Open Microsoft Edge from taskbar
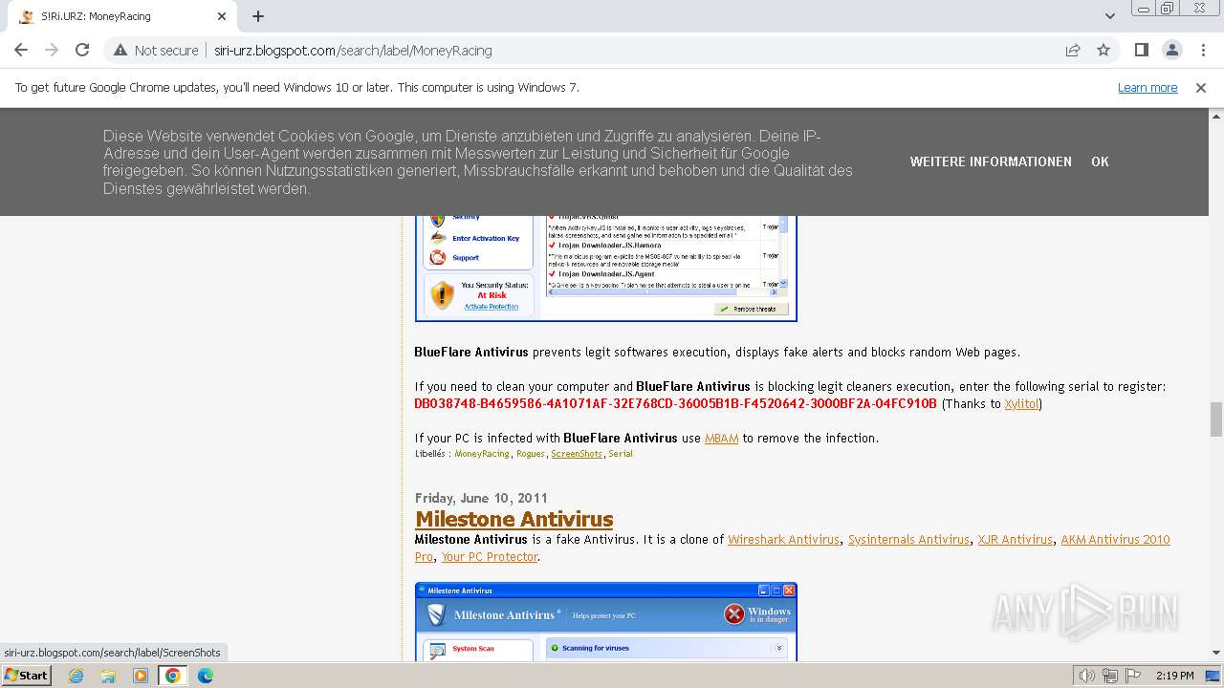Image resolution: width=1224 pixels, height=688 pixels. pos(206,676)
